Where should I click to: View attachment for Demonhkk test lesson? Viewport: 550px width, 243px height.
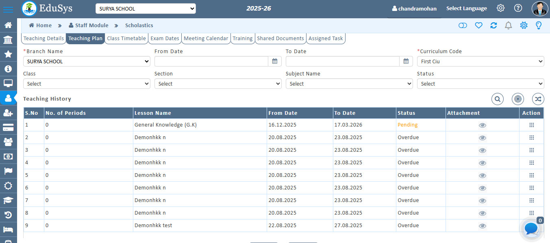482,226
